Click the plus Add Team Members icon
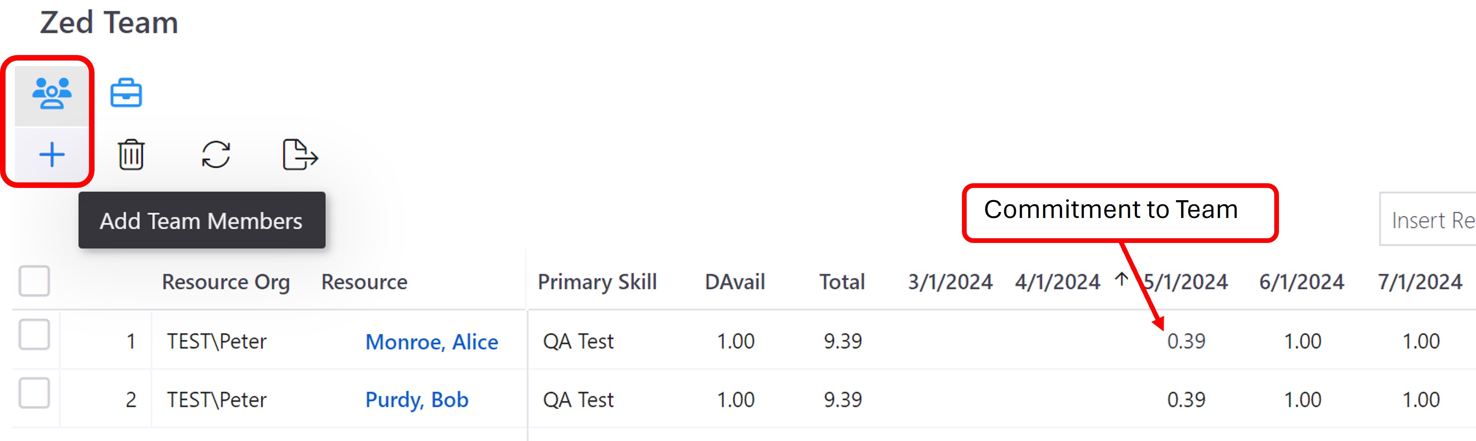The width and height of the screenshot is (1476, 441). pyautogui.click(x=52, y=154)
